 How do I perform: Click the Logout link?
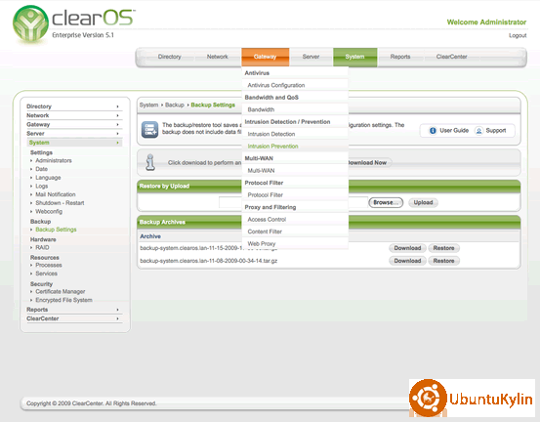(518, 35)
